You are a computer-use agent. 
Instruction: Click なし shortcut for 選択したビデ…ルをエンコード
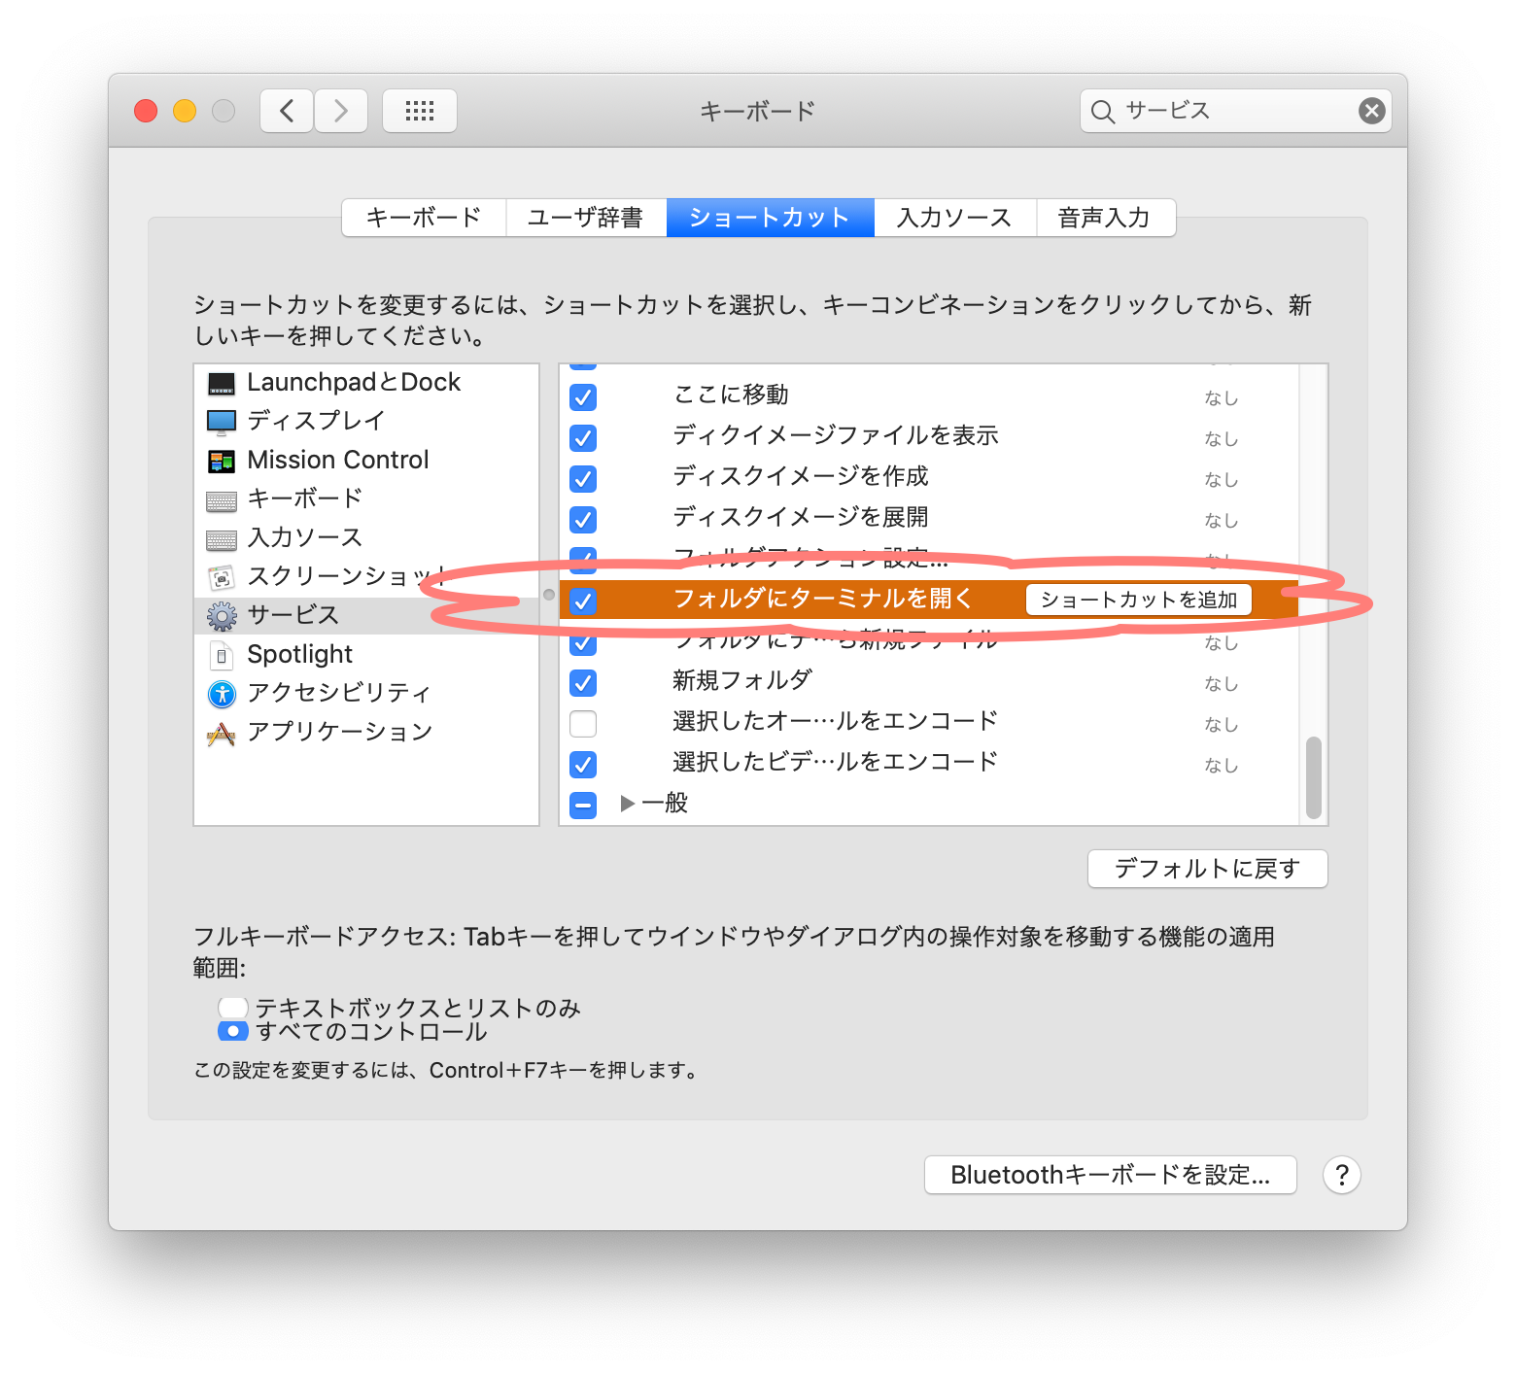(1222, 766)
